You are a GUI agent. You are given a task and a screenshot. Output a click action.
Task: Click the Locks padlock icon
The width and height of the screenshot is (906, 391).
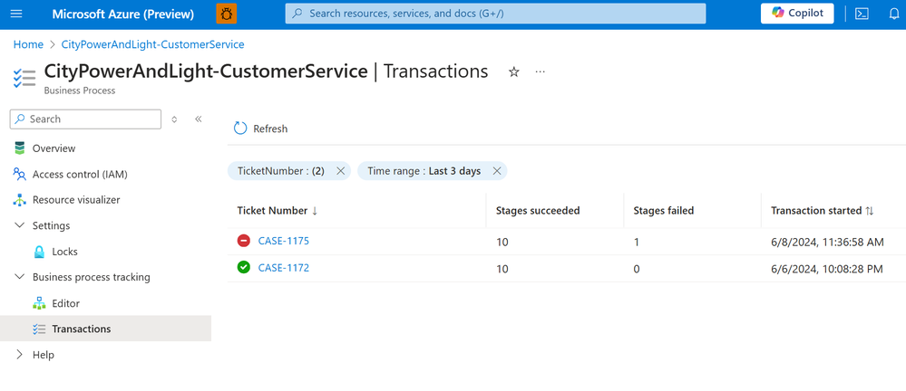click(39, 252)
